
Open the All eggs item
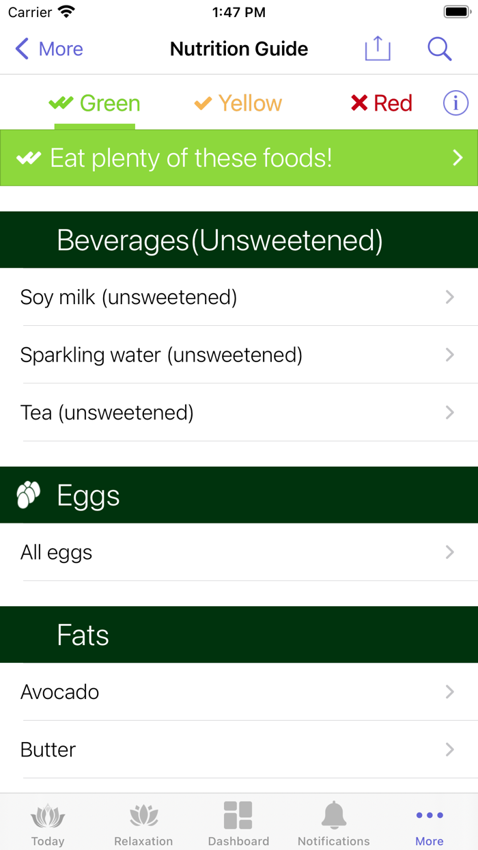[x=239, y=552]
